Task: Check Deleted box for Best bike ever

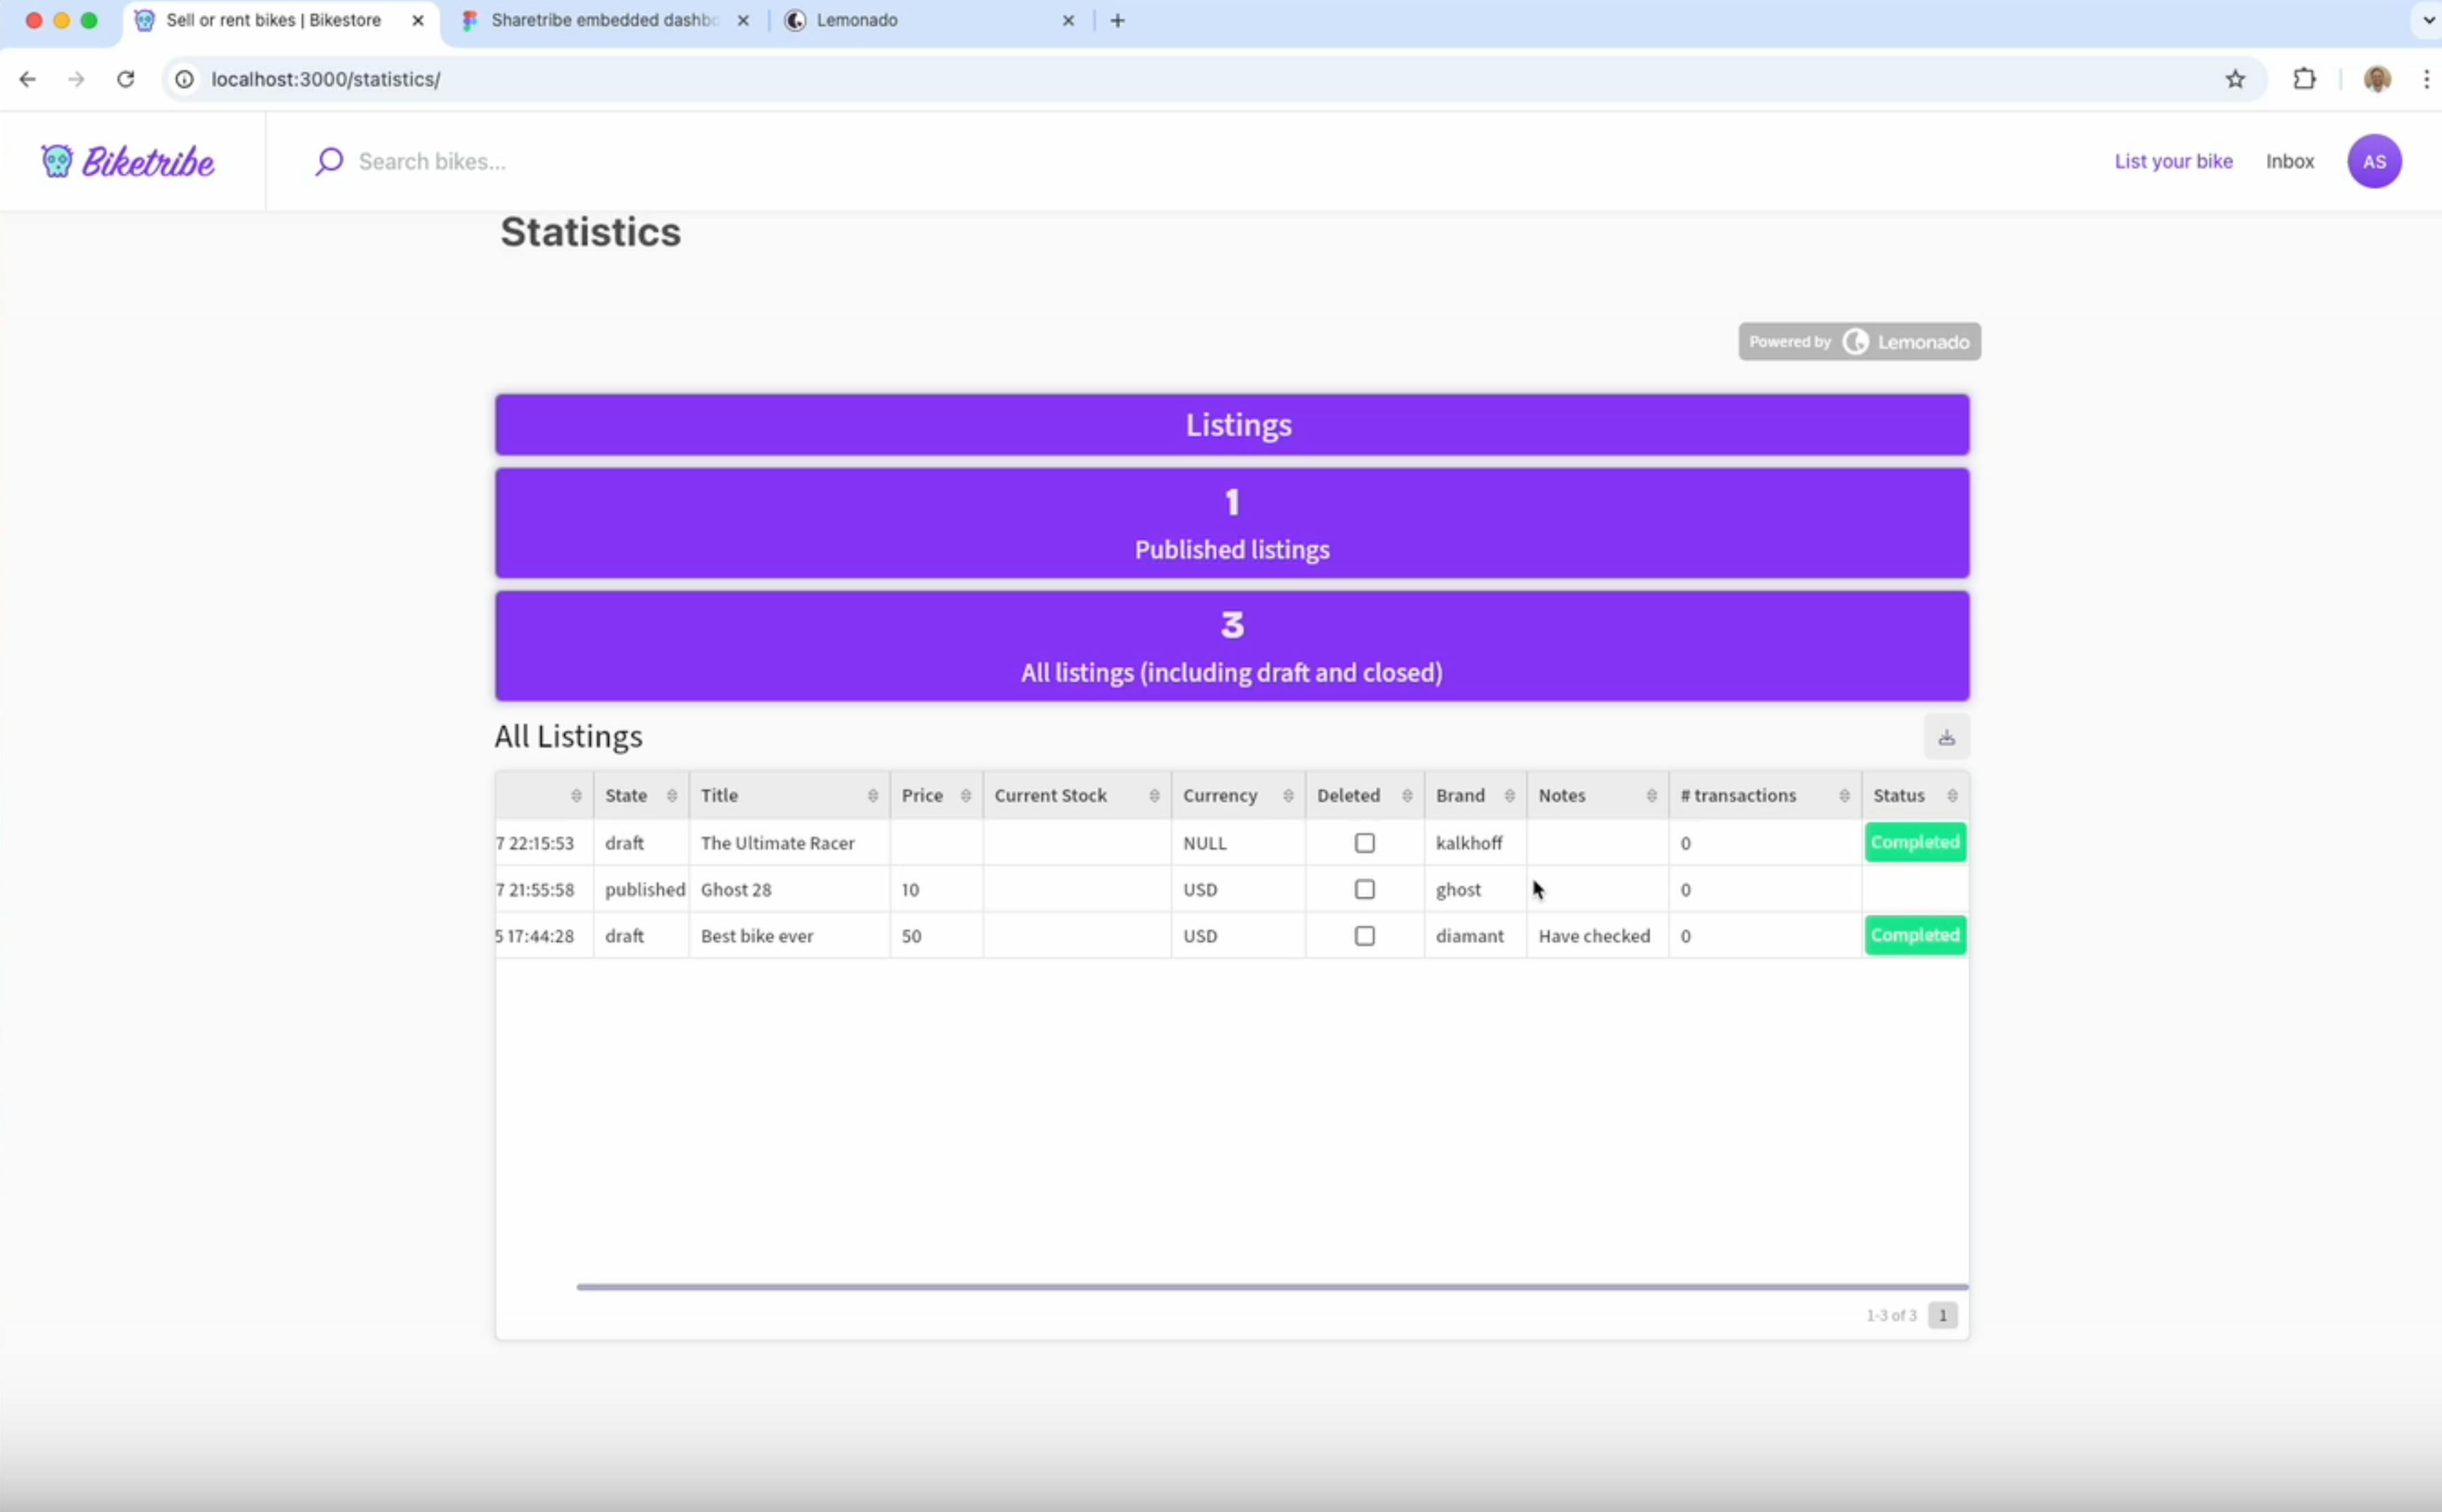Action: click(x=1364, y=936)
